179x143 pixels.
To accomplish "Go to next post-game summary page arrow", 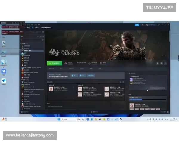I will coord(120,82).
